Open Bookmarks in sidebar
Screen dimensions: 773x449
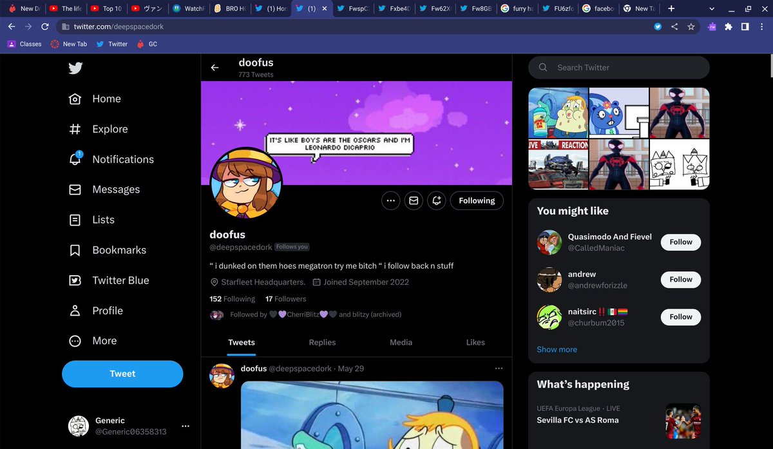[x=107, y=250]
